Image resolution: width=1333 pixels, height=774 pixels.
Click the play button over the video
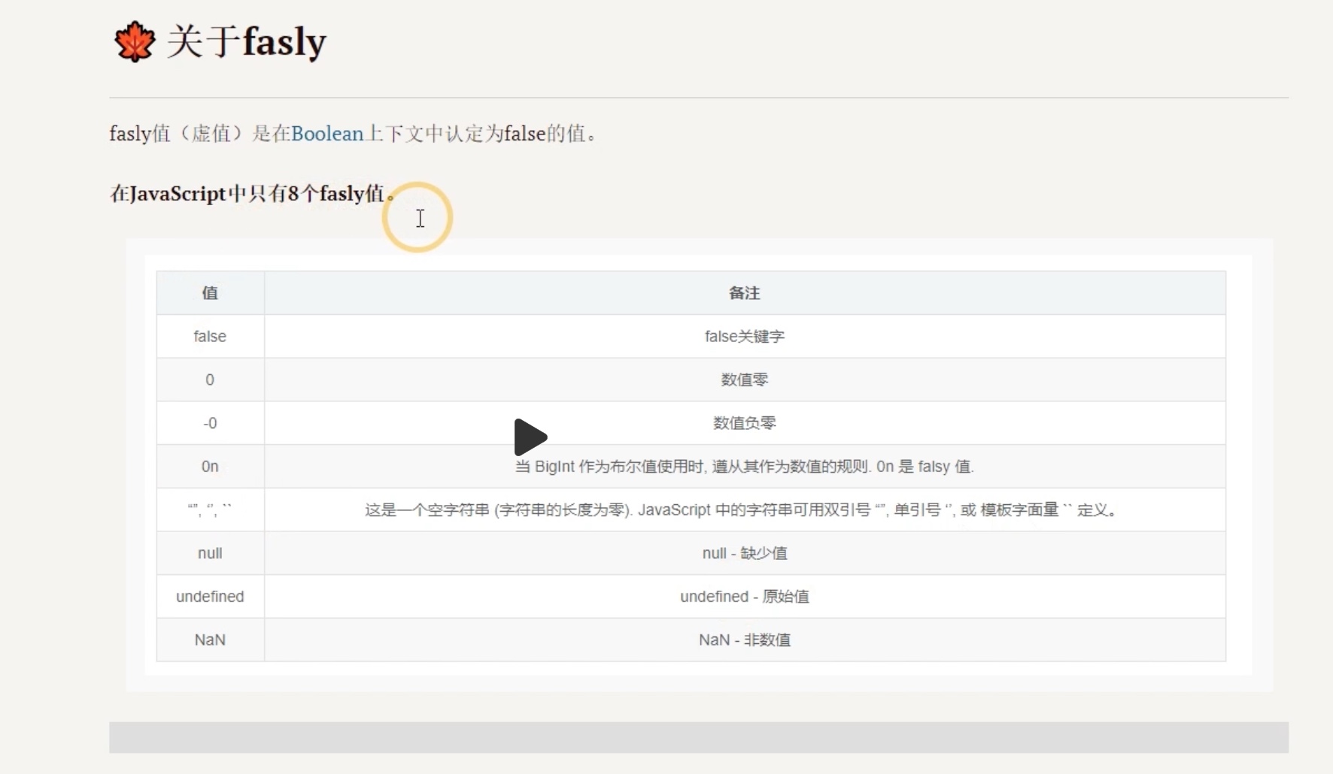[x=530, y=437]
